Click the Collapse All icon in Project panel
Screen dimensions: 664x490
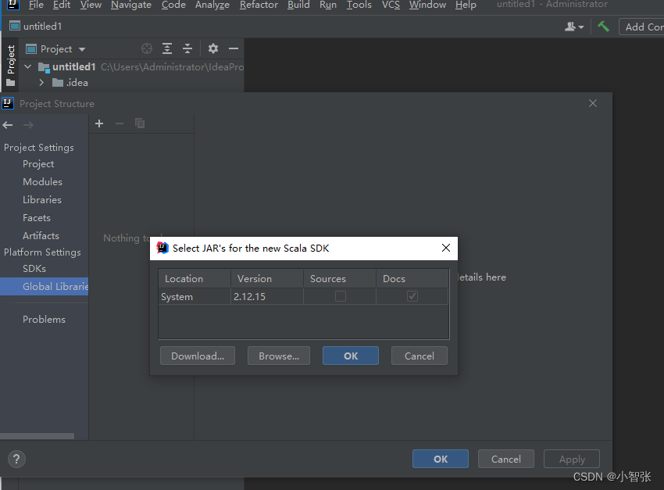click(x=187, y=48)
